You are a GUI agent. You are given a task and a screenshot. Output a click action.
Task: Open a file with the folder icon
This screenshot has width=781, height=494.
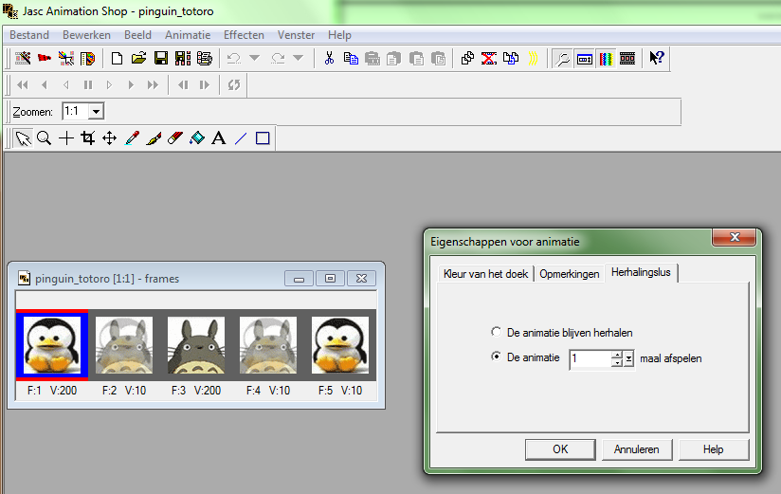tap(138, 59)
